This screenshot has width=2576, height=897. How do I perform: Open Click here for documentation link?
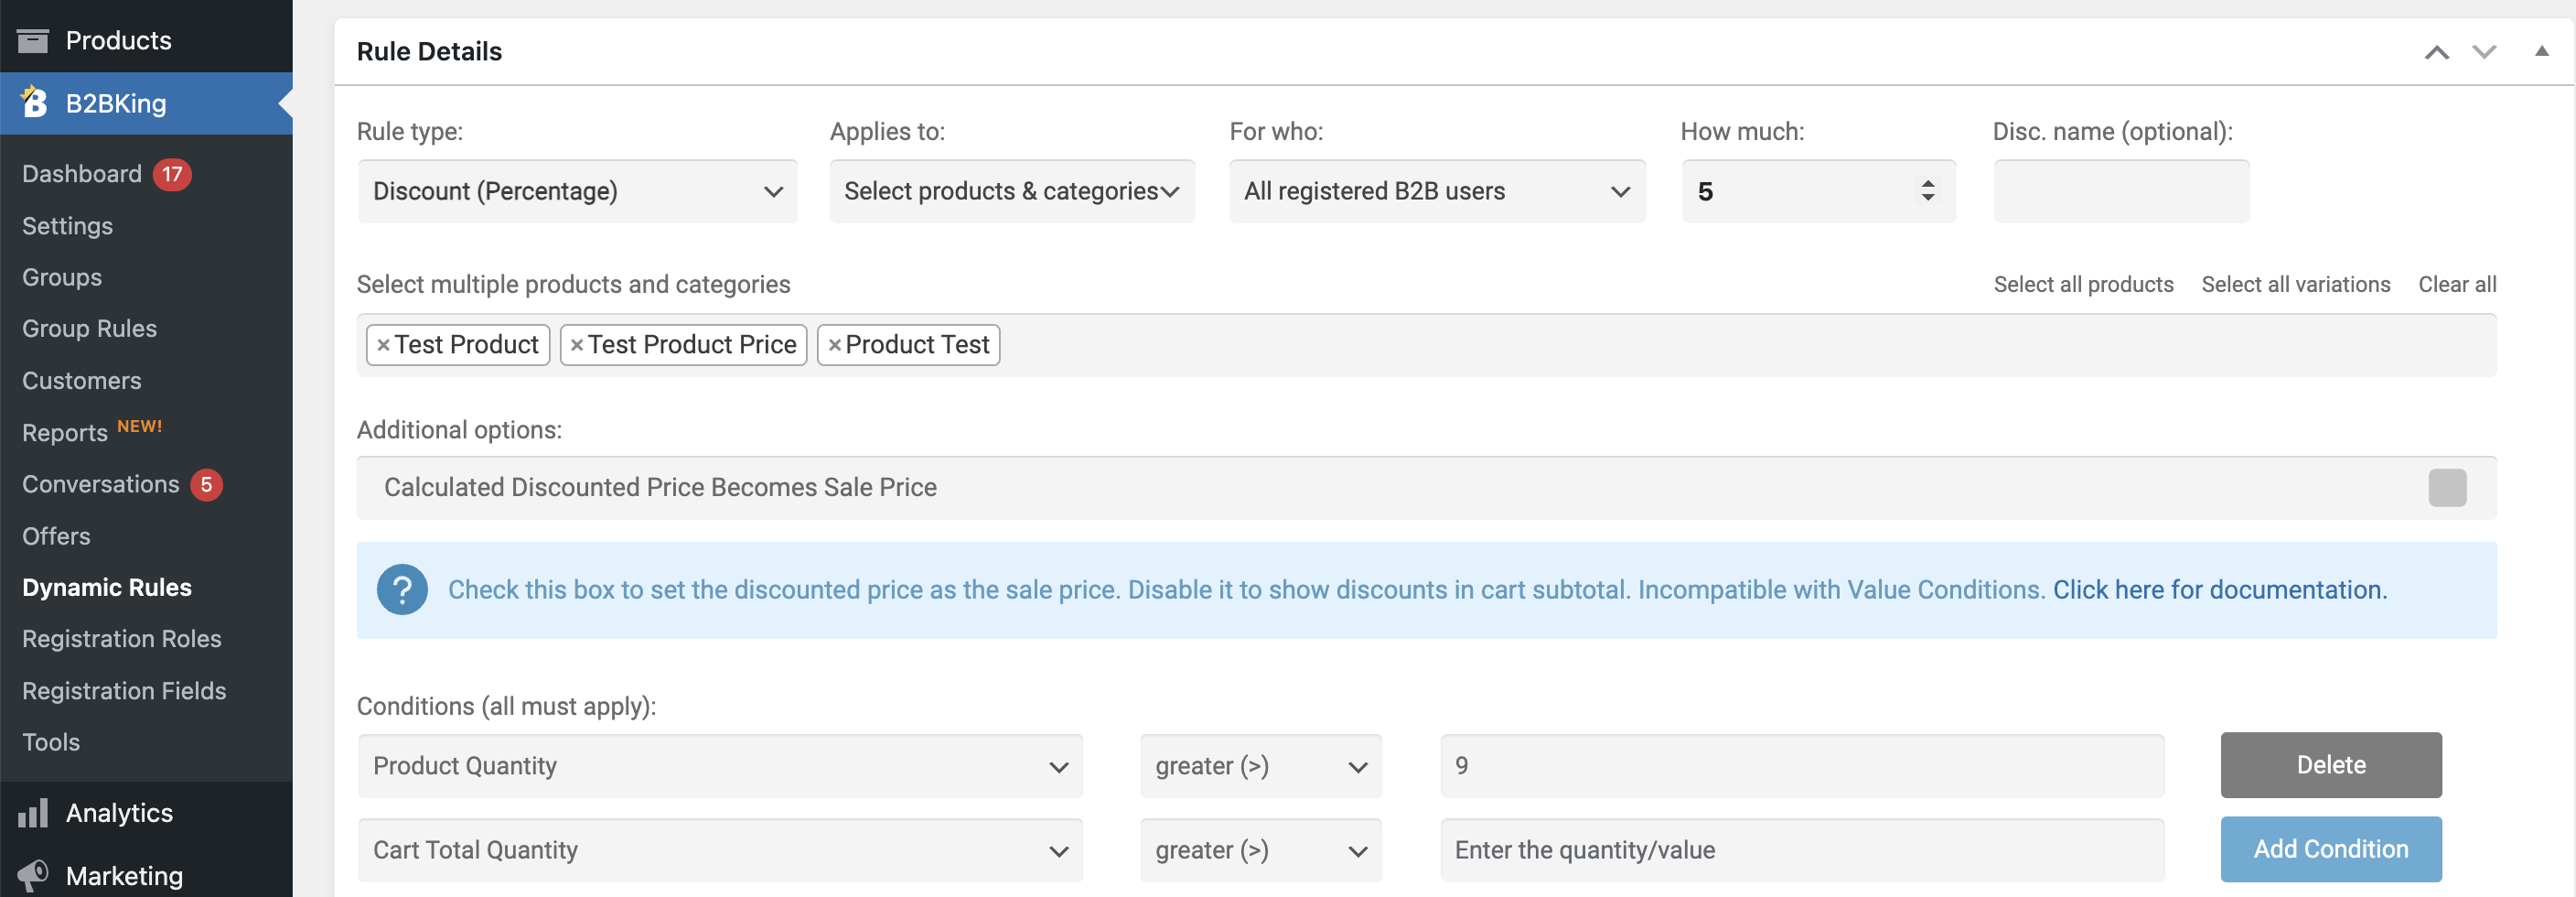tap(2219, 589)
